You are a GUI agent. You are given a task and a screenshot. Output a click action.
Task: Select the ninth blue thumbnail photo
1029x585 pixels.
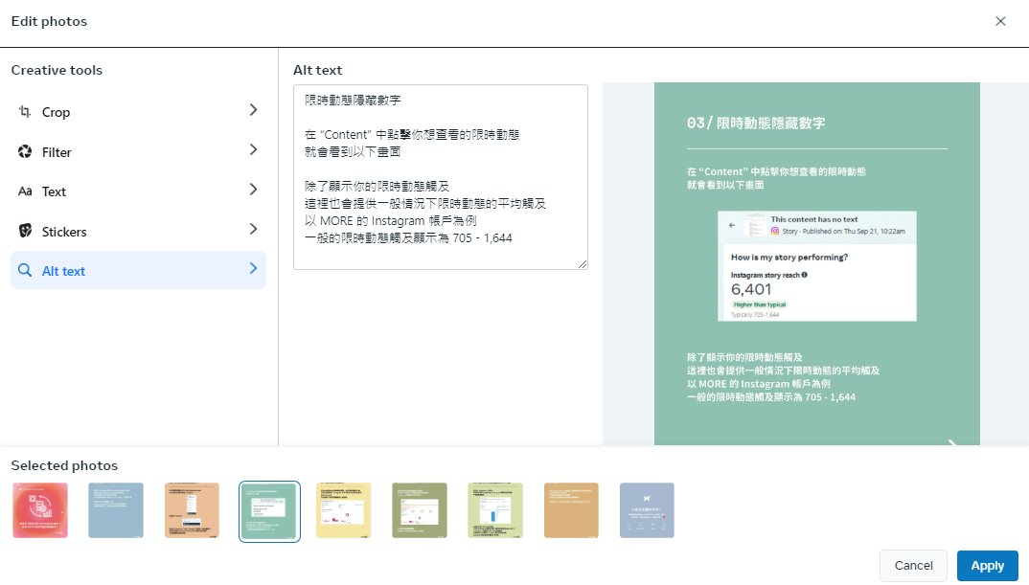pyautogui.click(x=647, y=510)
